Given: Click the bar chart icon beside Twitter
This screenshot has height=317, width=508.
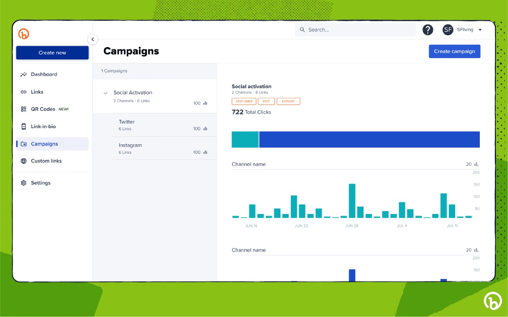Looking at the screenshot, I should [x=205, y=129].
